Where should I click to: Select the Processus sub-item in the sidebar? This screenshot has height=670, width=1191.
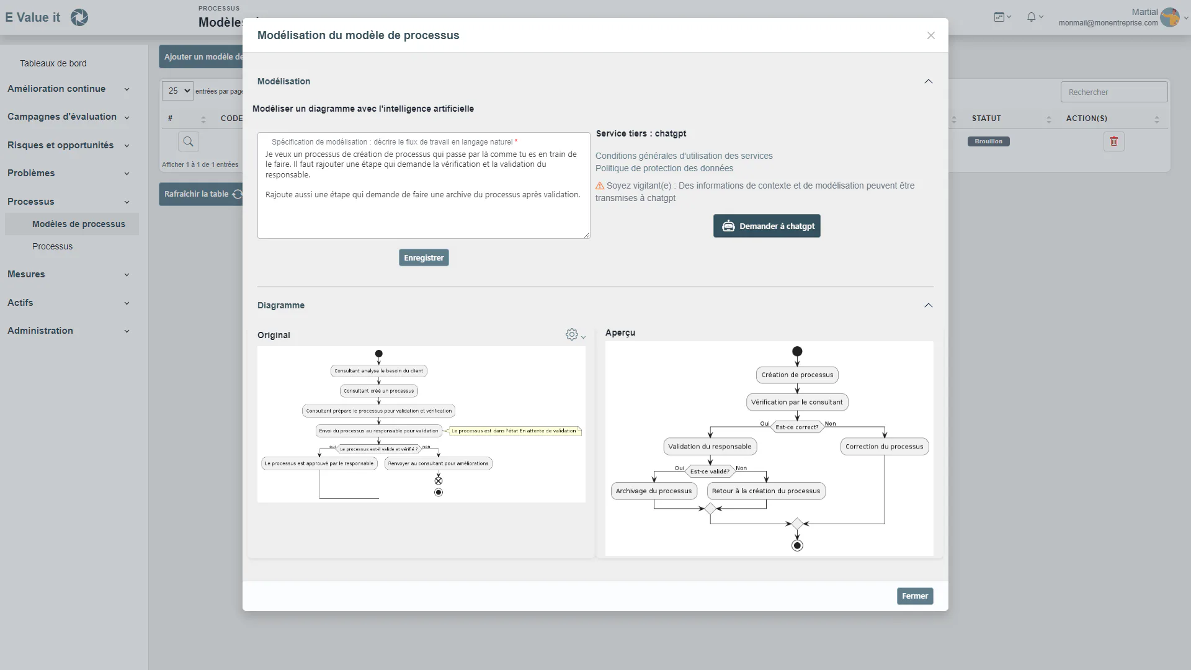coord(53,246)
